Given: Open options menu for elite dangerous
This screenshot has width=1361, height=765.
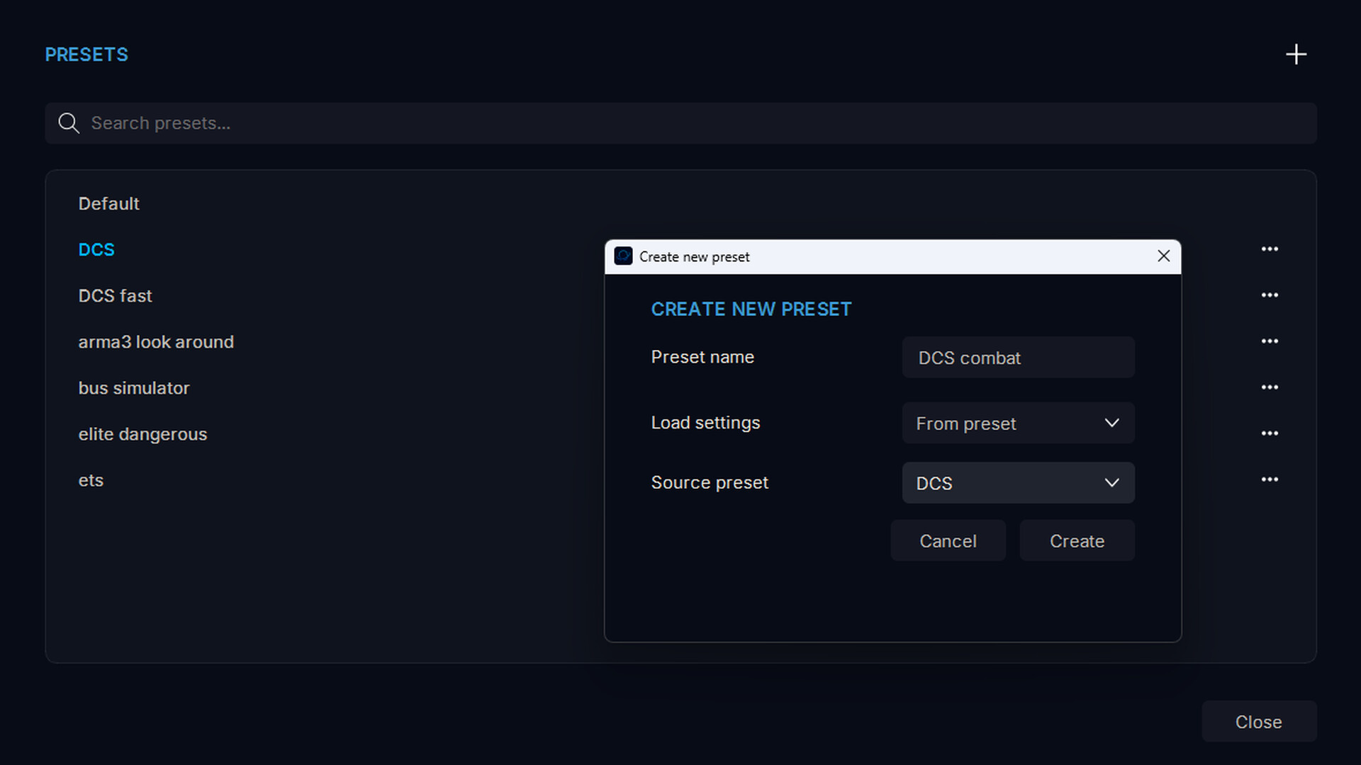Looking at the screenshot, I should click(1270, 433).
